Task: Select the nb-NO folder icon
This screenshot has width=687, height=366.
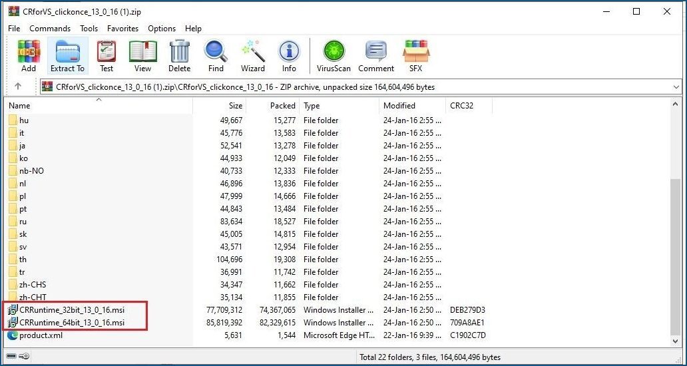Action: click(13, 171)
